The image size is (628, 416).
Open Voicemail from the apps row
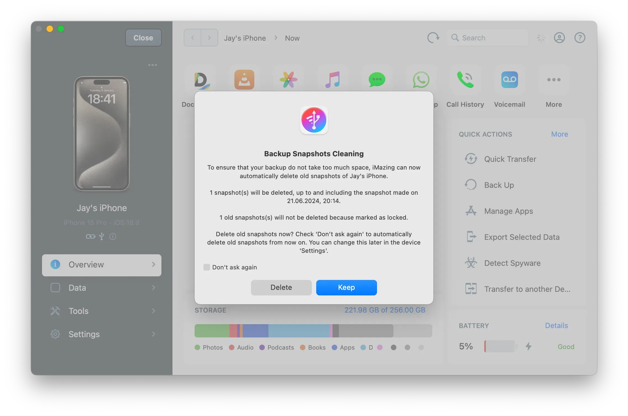509,80
